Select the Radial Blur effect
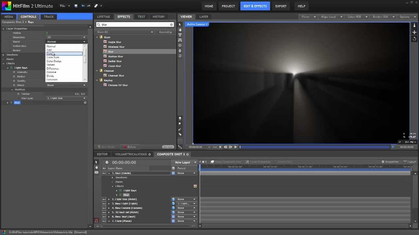 115,61
